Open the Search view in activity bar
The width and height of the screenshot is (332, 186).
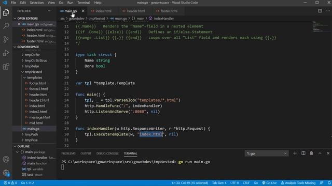[x=6, y=26]
